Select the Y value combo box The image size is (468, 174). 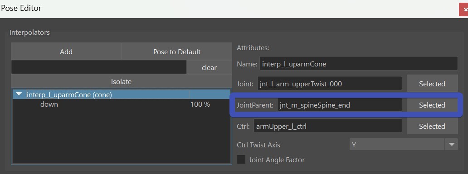(397, 145)
